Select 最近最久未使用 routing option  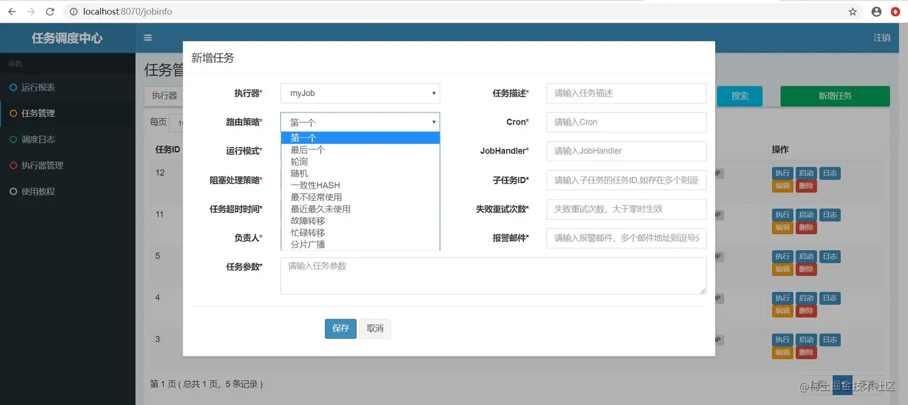[360, 209]
